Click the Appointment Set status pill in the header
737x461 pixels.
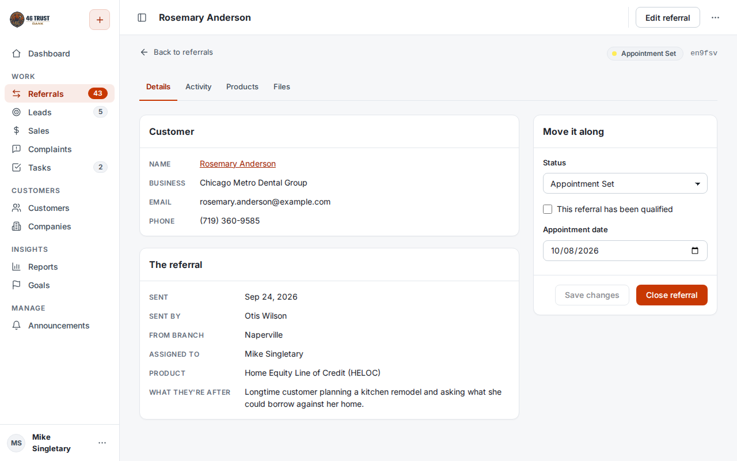click(645, 54)
